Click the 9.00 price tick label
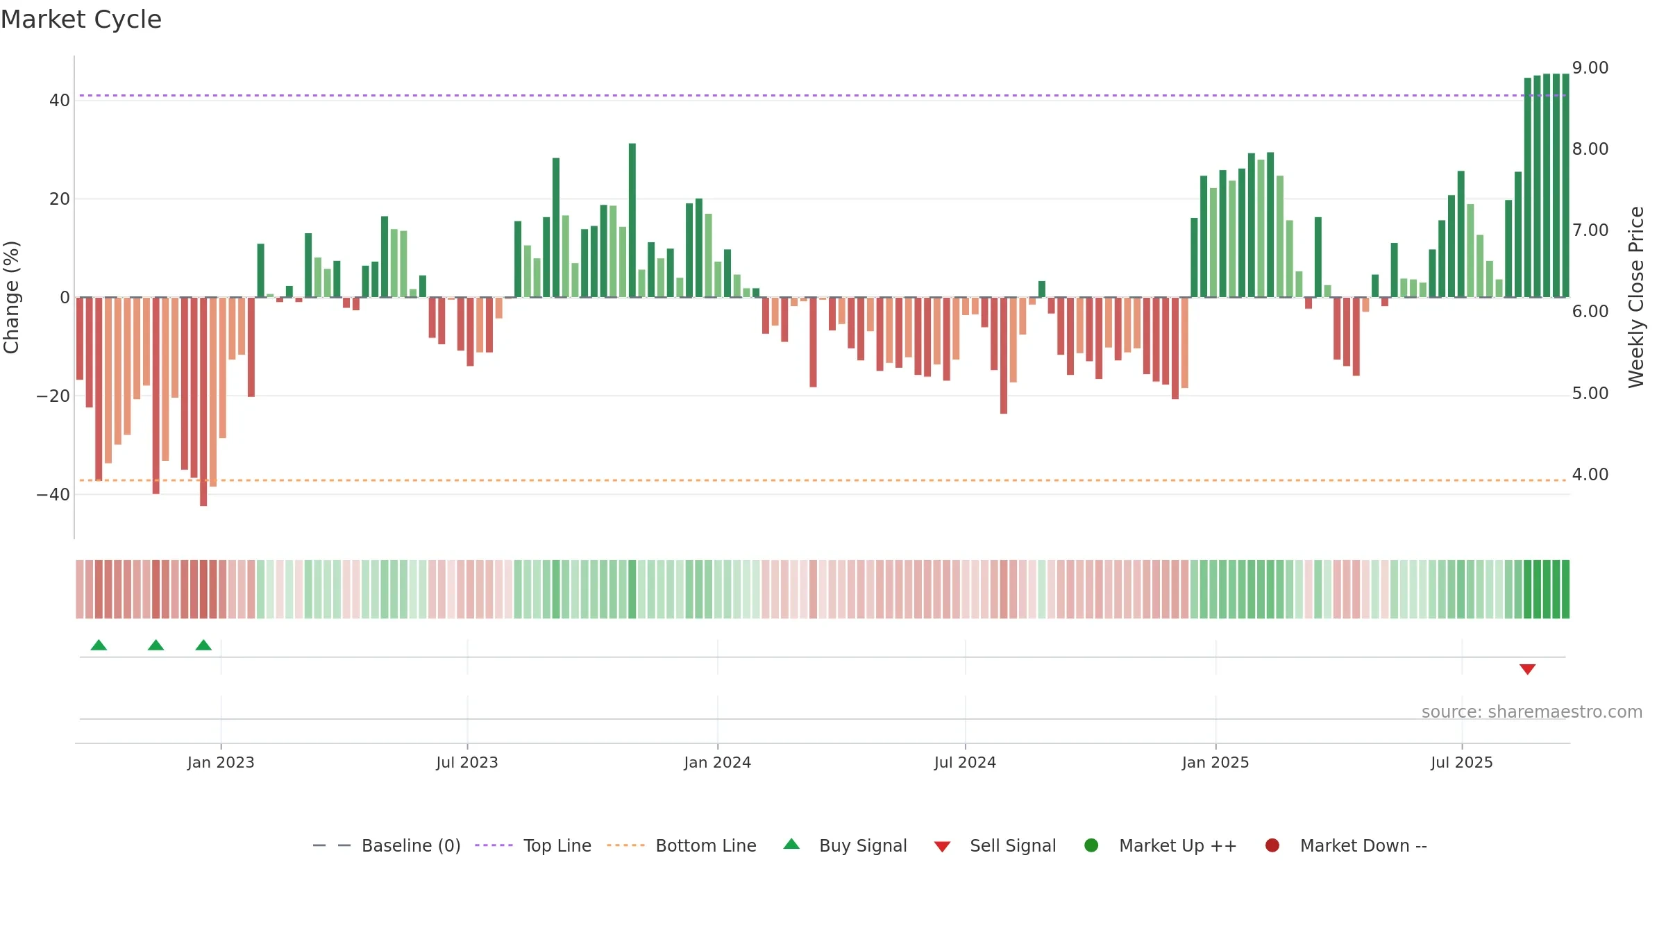The height and width of the screenshot is (937, 1666). coord(1590,68)
